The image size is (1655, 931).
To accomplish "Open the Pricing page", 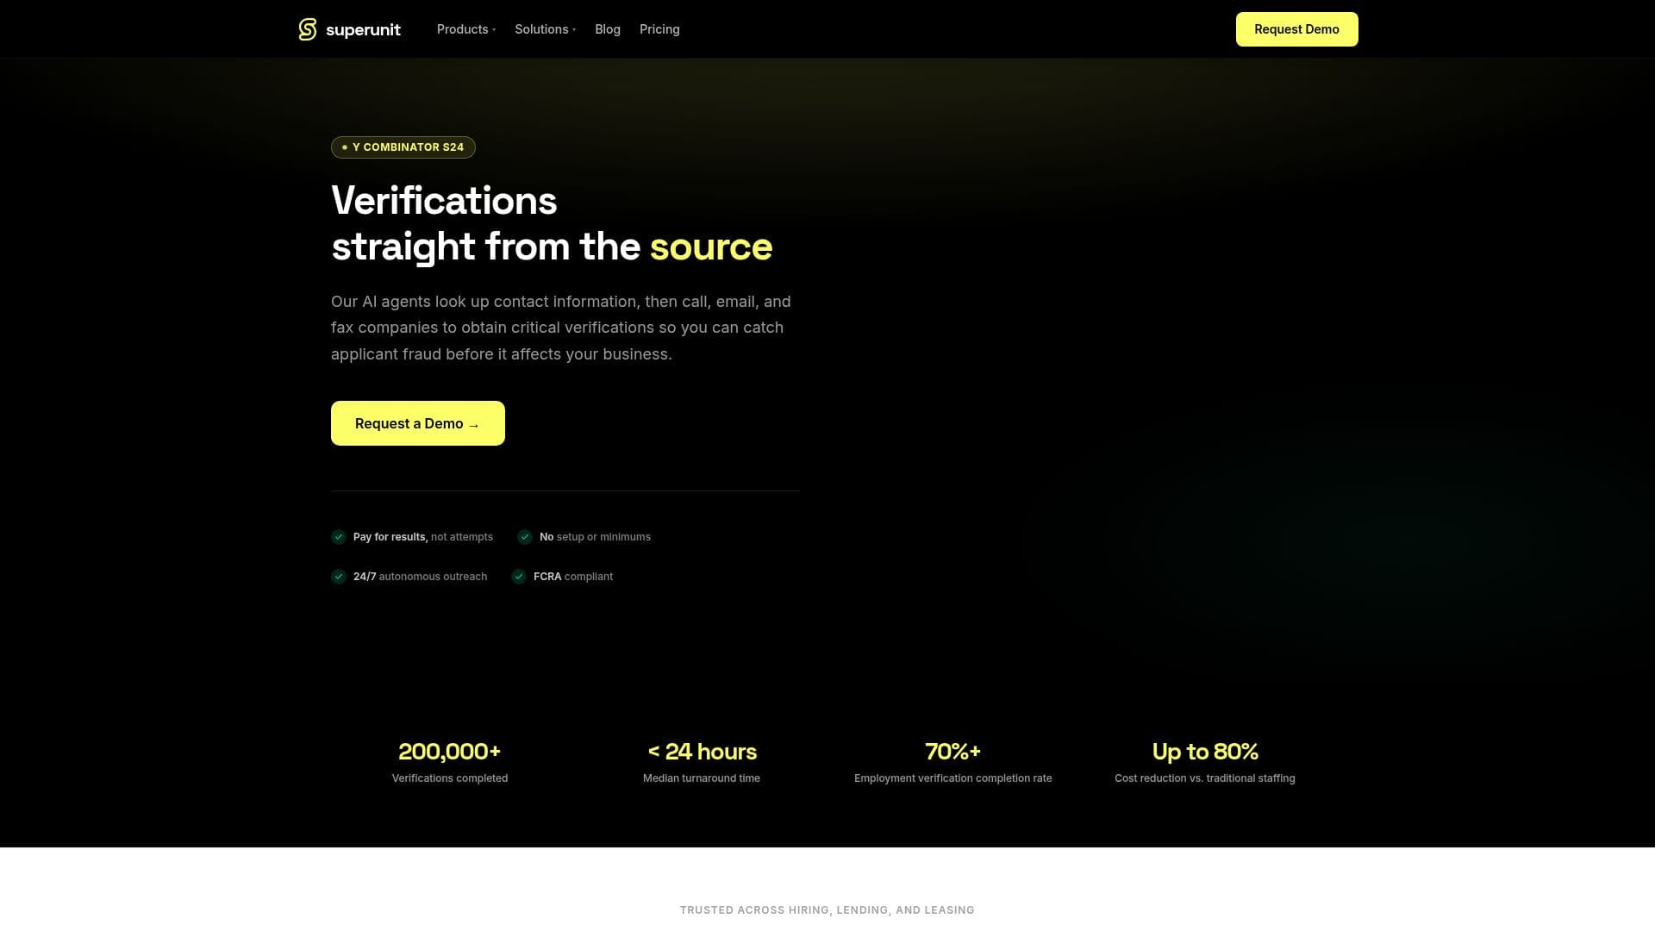I will click(x=659, y=29).
